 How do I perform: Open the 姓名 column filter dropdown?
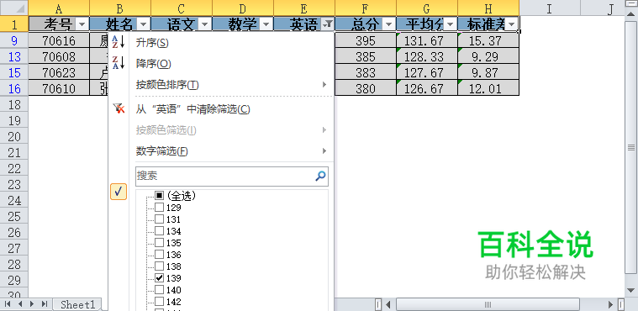coord(143,25)
